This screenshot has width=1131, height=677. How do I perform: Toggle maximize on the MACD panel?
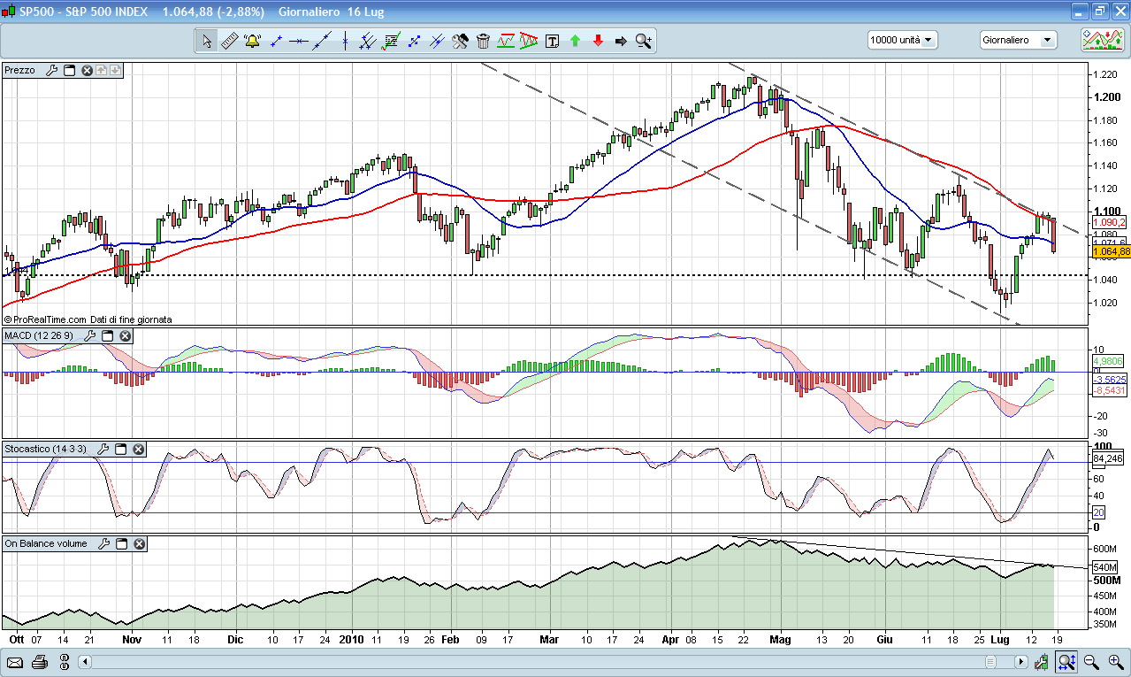coord(108,336)
